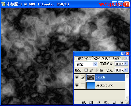Lock image pixels brush icon
Screen dimensions: 131x106
coord(91,70)
